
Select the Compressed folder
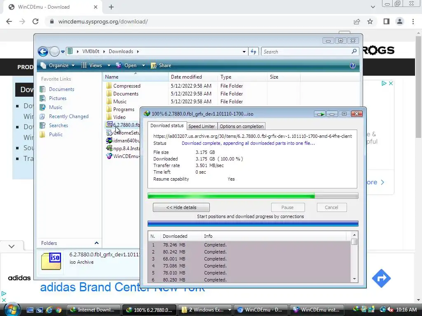point(123,86)
